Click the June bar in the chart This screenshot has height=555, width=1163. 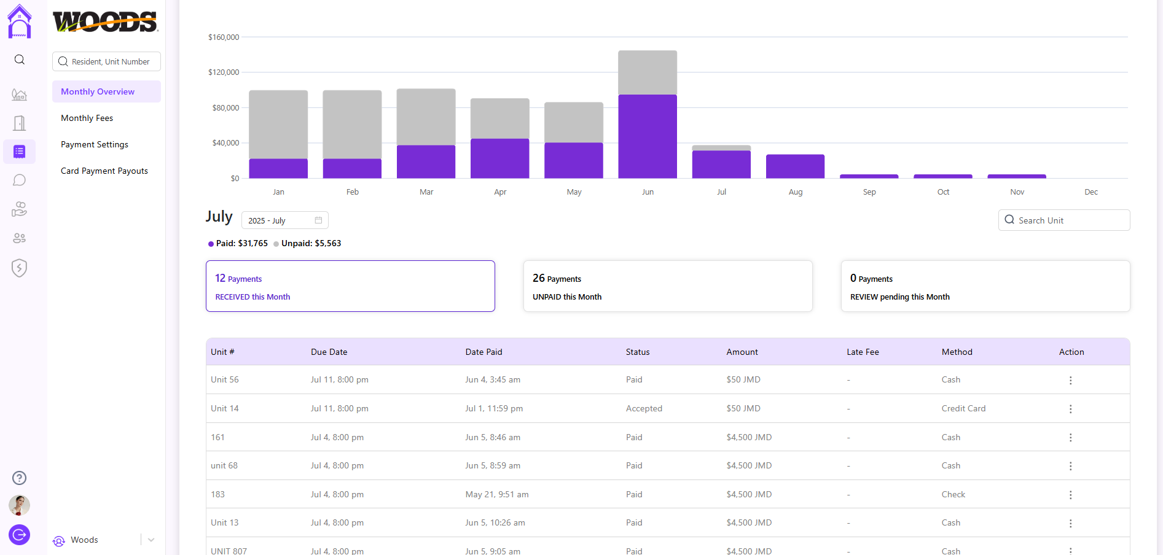point(648,115)
